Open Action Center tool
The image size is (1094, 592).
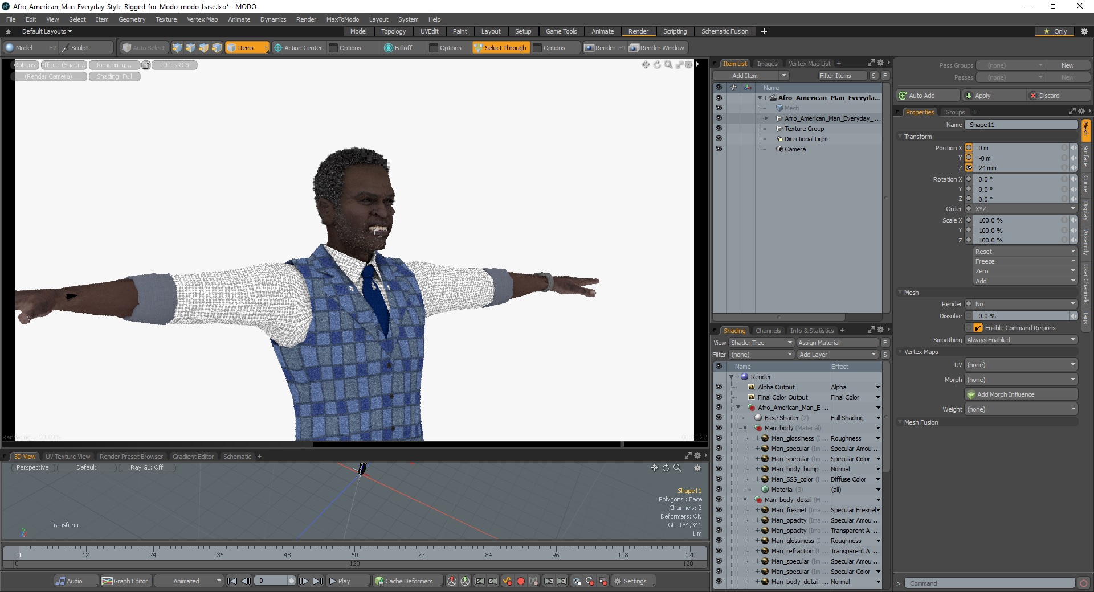point(298,48)
